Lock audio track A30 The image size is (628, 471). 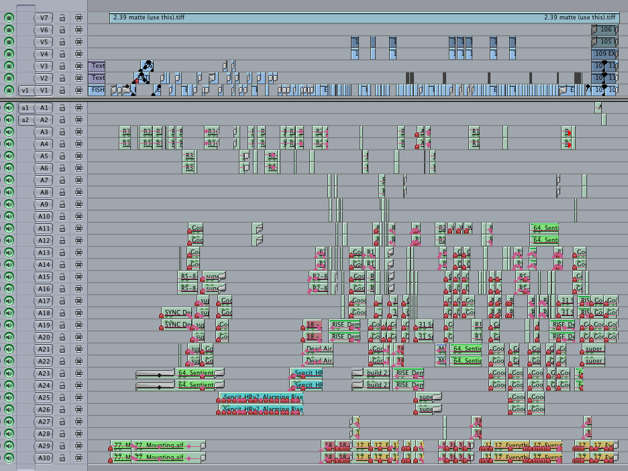pyautogui.click(x=62, y=458)
